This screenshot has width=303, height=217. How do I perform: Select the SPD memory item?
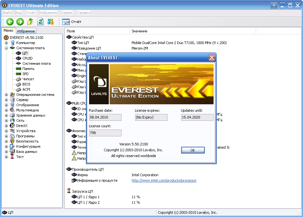coord(26,74)
